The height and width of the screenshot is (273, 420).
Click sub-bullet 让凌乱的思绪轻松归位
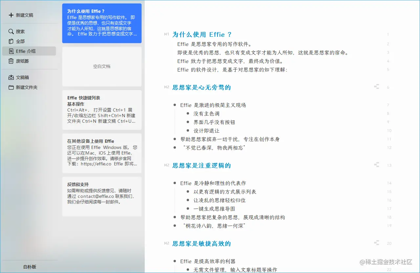click(x=220, y=200)
